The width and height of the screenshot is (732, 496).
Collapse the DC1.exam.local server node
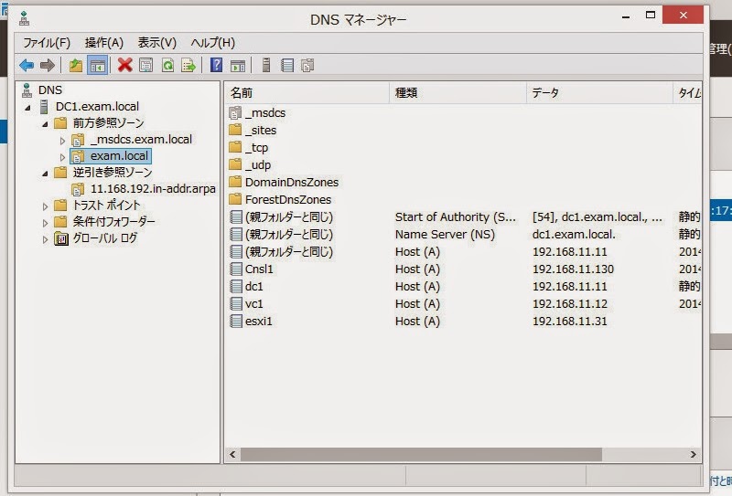[x=27, y=108]
